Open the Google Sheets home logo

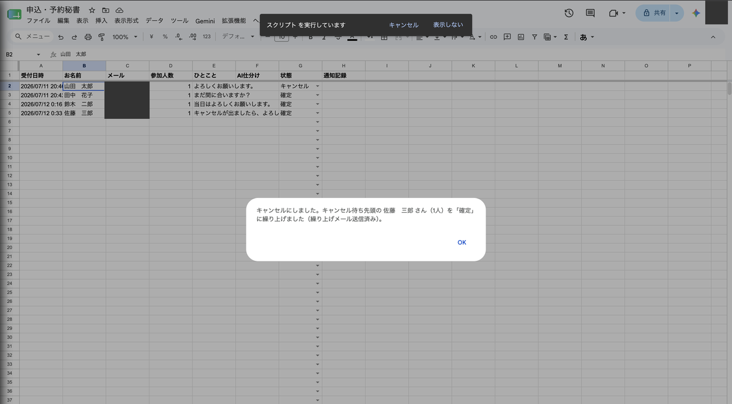tap(14, 14)
